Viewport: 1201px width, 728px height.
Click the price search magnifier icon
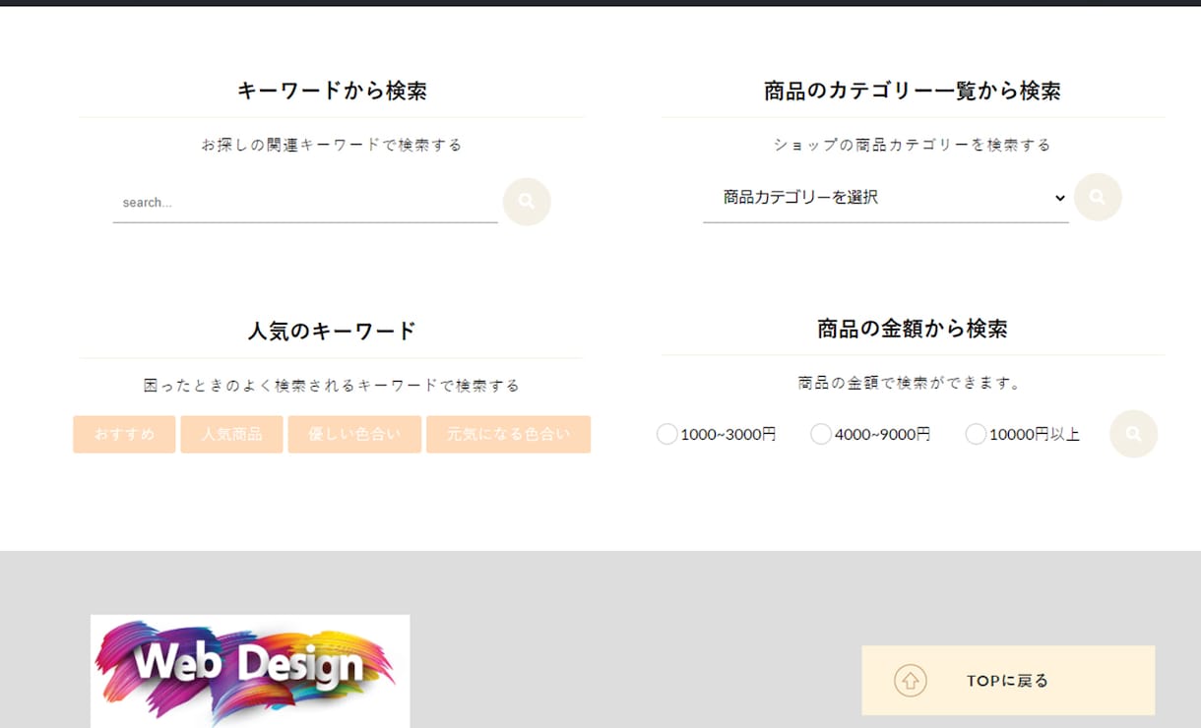(x=1134, y=434)
